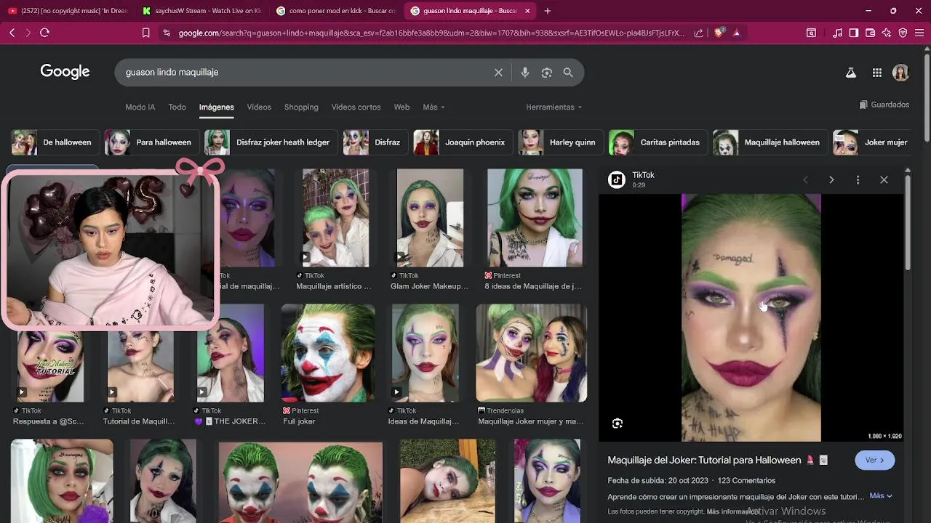This screenshot has width=931, height=523.
Task: Open the Brave Shields lion icon
Action: [x=719, y=33]
